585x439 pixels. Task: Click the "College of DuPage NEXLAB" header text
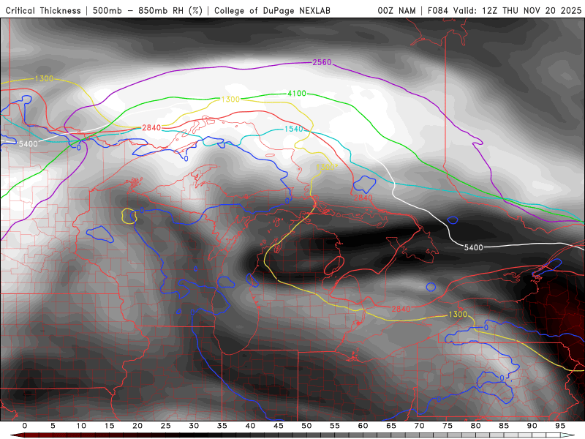click(x=272, y=11)
